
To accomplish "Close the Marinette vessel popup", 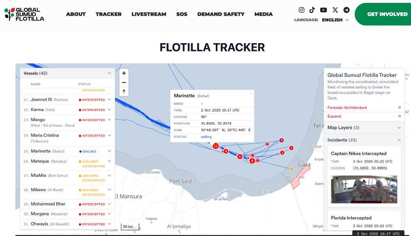I will coord(251,94).
